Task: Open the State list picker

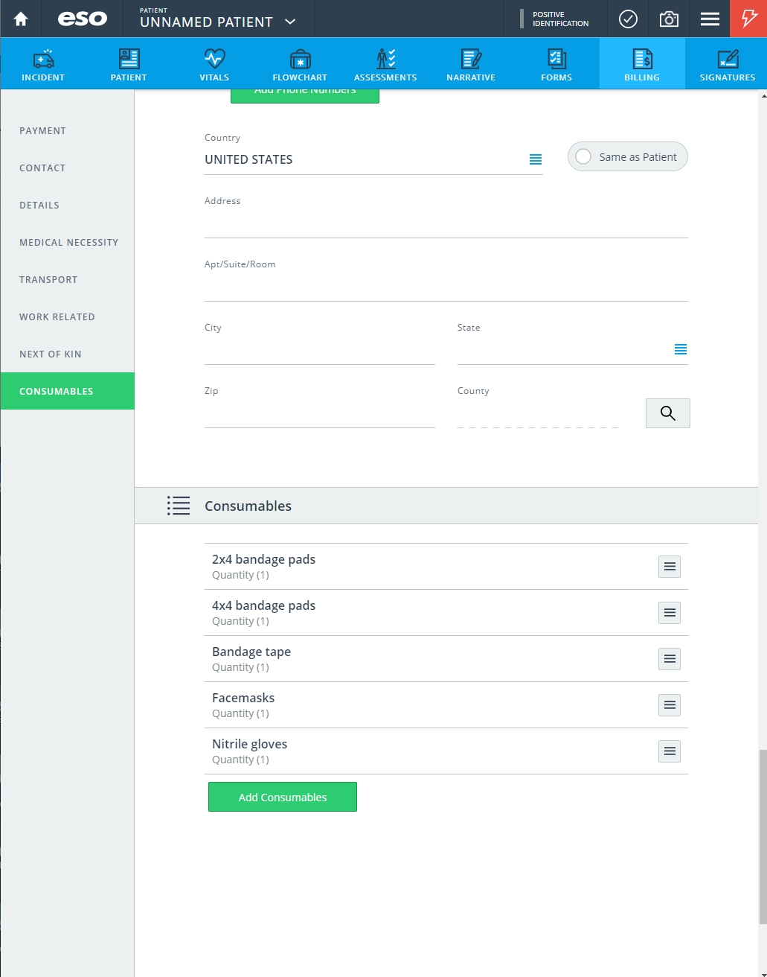Action: point(681,349)
